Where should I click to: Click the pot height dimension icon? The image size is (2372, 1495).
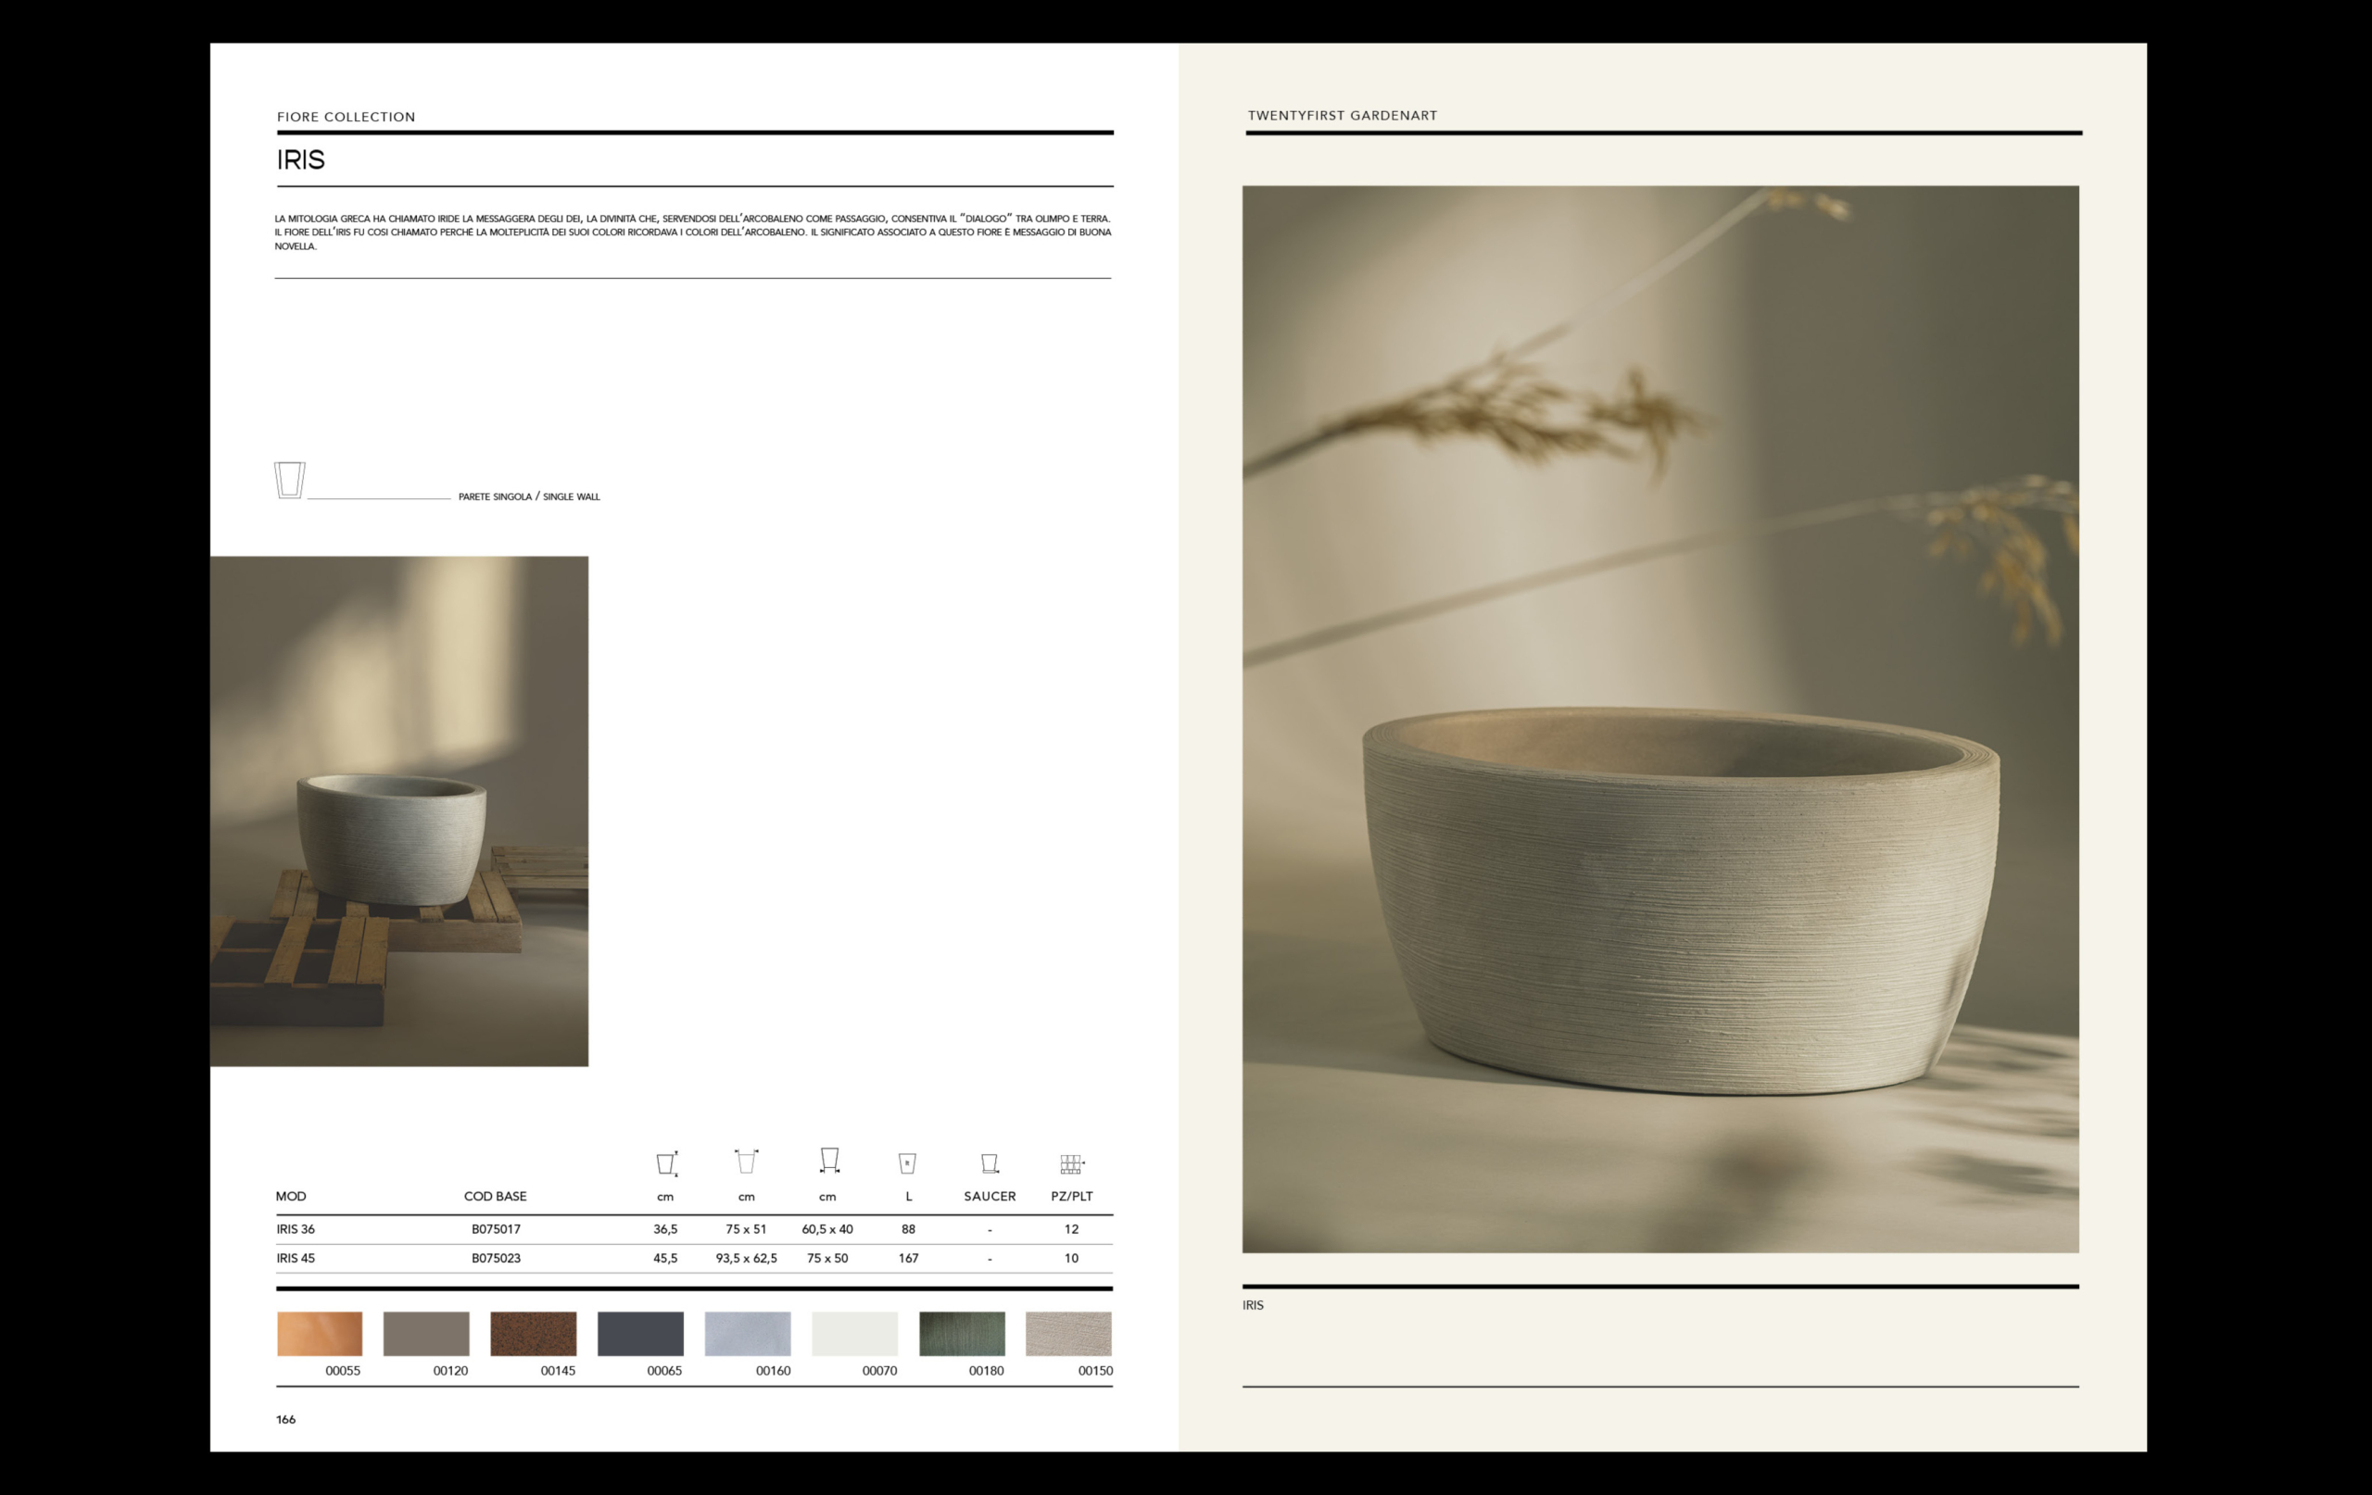pyautogui.click(x=666, y=1163)
